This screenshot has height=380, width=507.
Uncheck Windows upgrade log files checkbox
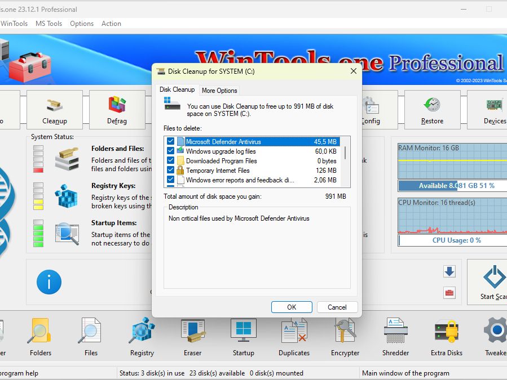[170, 151]
